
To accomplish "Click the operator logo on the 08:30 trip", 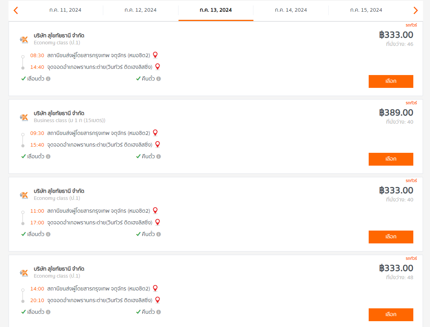I will coord(24,40).
